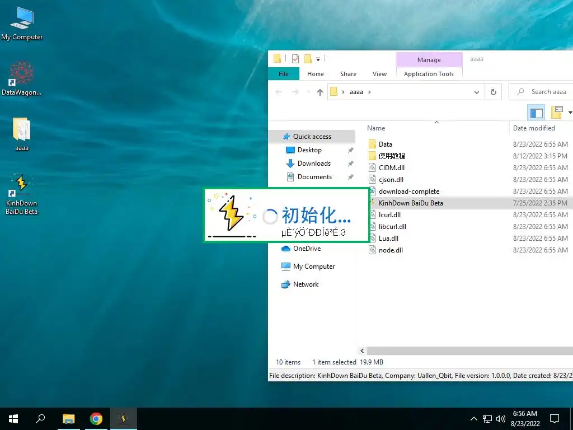The image size is (573, 430).
Task: Unpin Downloads using its pin icon
Action: tap(350, 163)
